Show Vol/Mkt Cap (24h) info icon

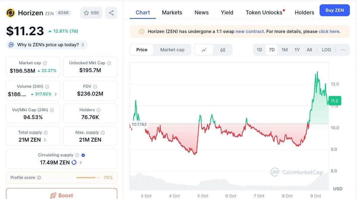click(52, 110)
